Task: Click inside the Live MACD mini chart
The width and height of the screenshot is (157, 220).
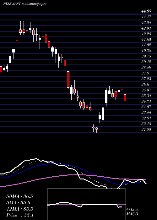Action: click(x=86, y=204)
